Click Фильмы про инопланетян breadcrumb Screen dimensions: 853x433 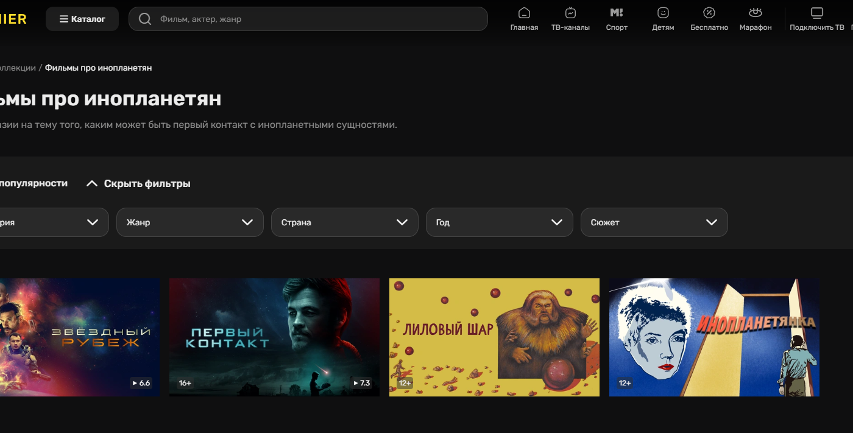(98, 68)
